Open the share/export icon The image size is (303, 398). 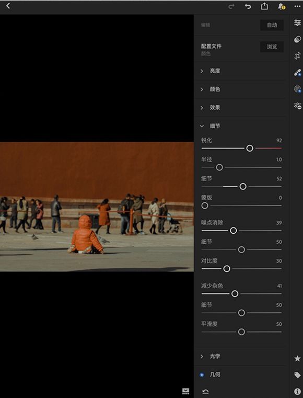pyautogui.click(x=264, y=6)
